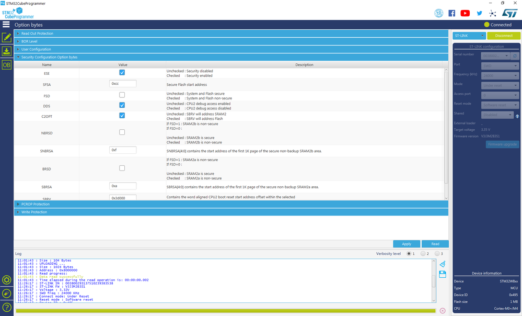The image size is (522, 316).
Task: Save the log with the floppy icon
Action: click(x=443, y=274)
